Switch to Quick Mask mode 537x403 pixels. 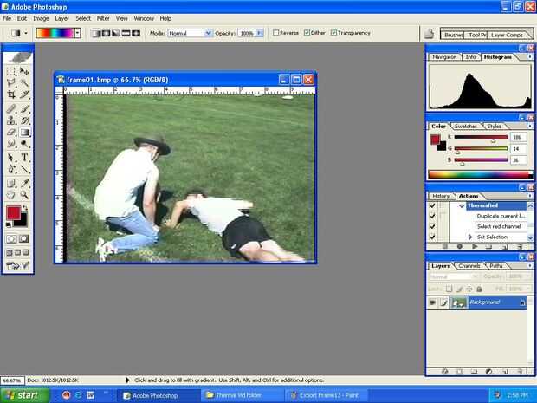[x=24, y=239]
